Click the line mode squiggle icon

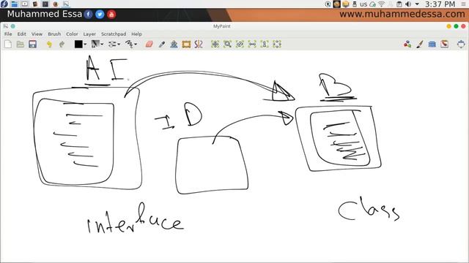(x=129, y=44)
